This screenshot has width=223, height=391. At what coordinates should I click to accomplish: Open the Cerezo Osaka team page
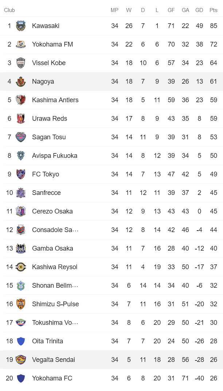(52, 211)
